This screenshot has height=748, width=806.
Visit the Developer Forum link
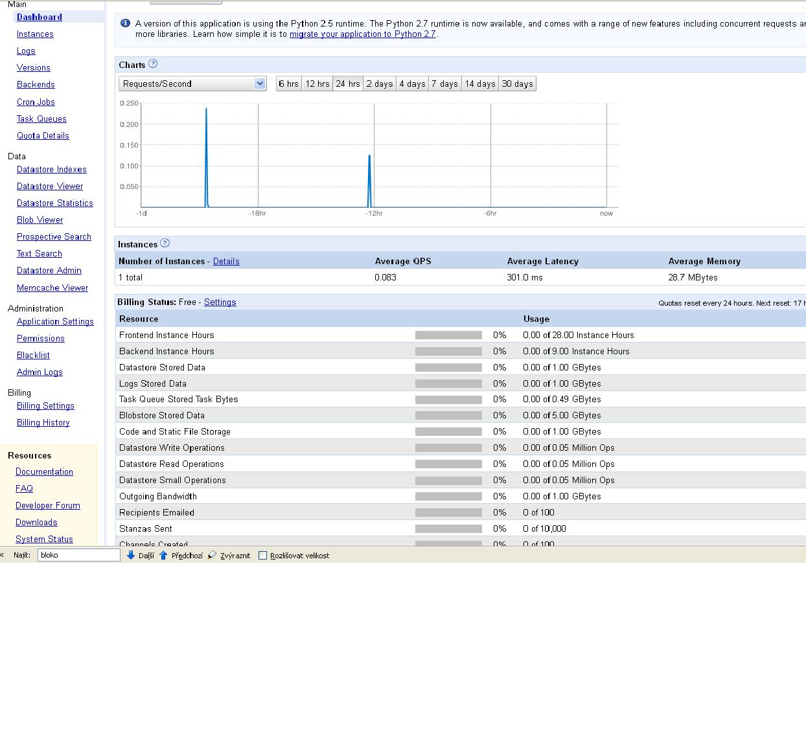coord(48,505)
